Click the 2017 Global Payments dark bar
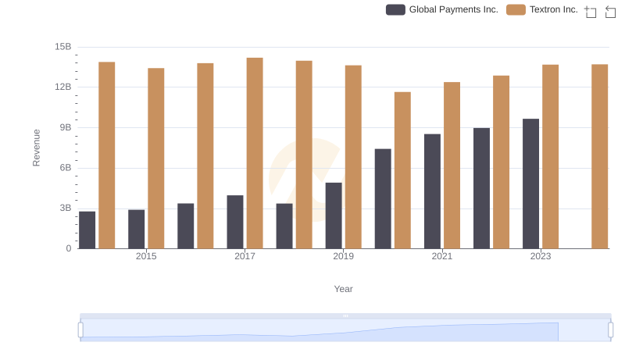625x360 pixels. [x=235, y=223]
